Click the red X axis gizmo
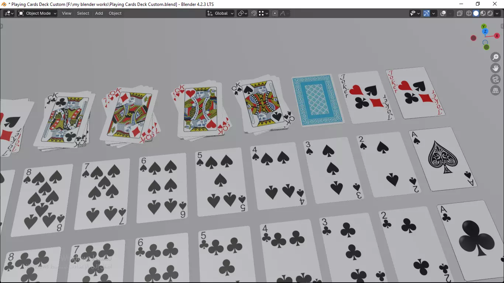 (x=497, y=36)
